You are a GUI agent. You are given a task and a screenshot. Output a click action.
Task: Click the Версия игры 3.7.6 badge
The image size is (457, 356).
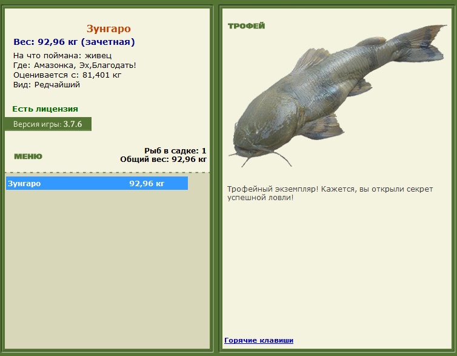[x=48, y=124]
